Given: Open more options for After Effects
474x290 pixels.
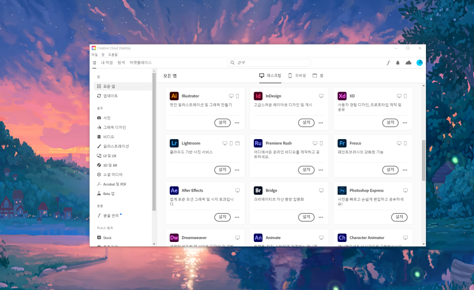Looking at the screenshot, I should pyautogui.click(x=237, y=217).
